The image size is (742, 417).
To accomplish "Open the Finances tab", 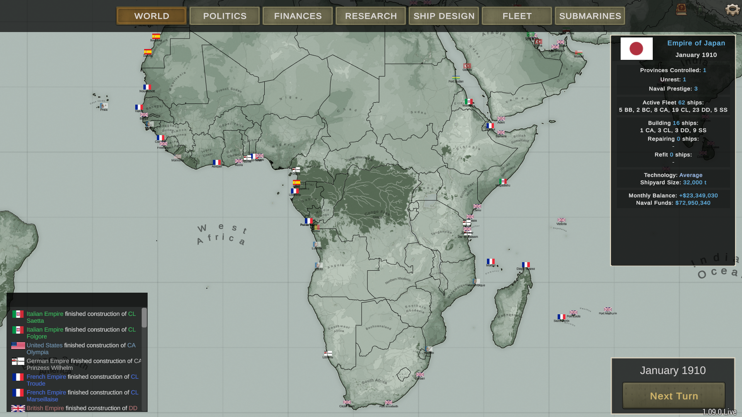I will (298, 16).
